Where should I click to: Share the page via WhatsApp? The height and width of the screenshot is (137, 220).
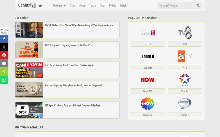pyautogui.click(x=4, y=80)
